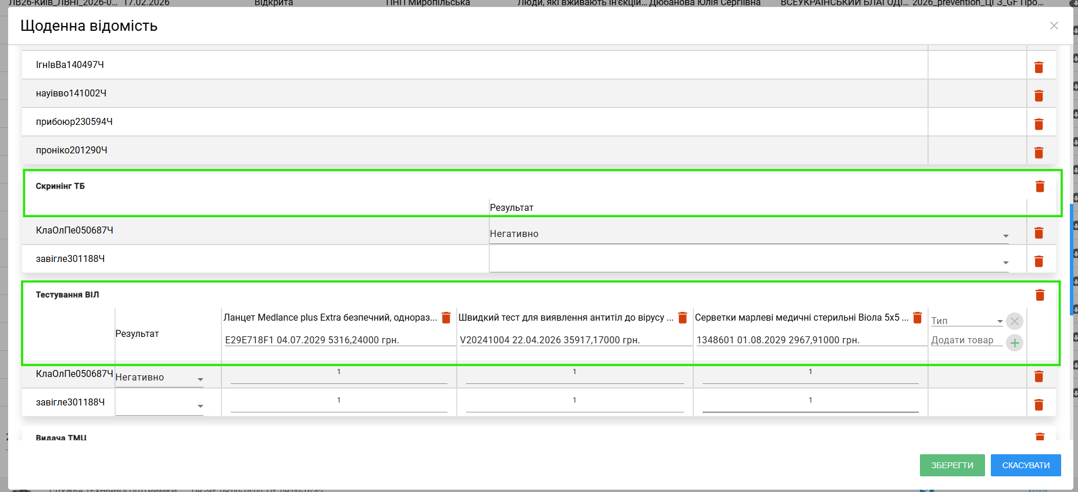Open ВІЛ result dropdown for завігле301188Ч
1078x492 pixels.
pyautogui.click(x=159, y=405)
